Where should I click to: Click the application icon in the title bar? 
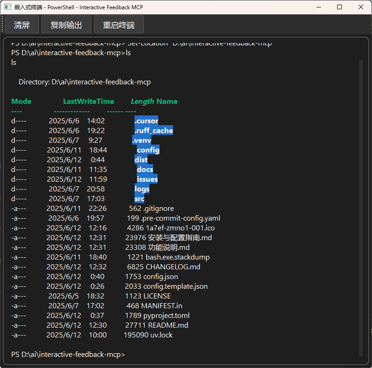9,7
